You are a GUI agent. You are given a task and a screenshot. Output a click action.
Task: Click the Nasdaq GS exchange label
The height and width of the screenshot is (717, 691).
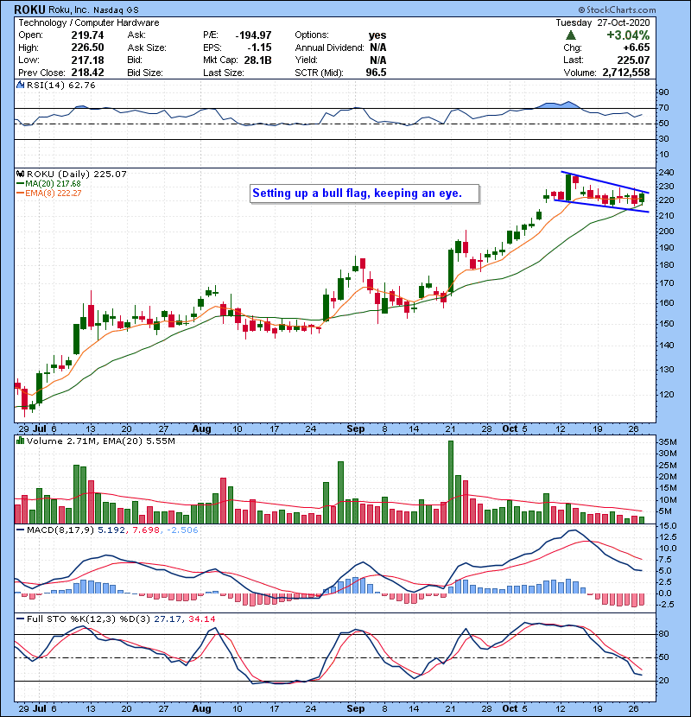[x=116, y=10]
